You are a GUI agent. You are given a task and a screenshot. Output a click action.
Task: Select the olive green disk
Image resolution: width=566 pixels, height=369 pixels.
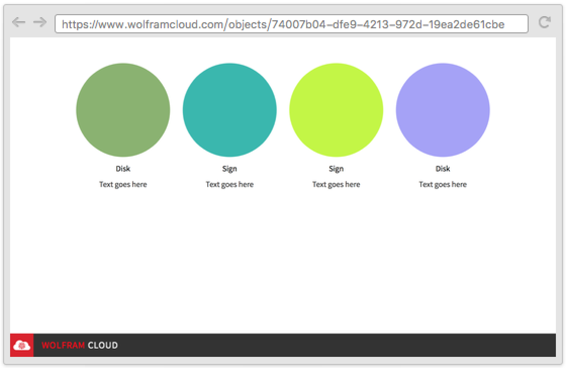click(123, 110)
